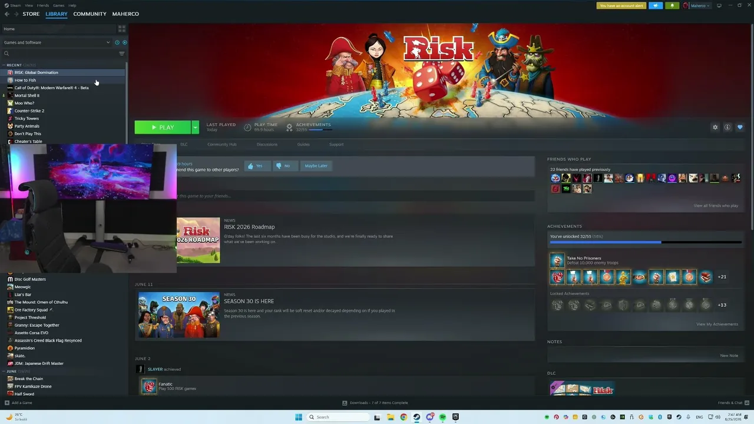Filter library by recent activity clock icon
Viewport: 754px width, 424px height.
(x=117, y=42)
